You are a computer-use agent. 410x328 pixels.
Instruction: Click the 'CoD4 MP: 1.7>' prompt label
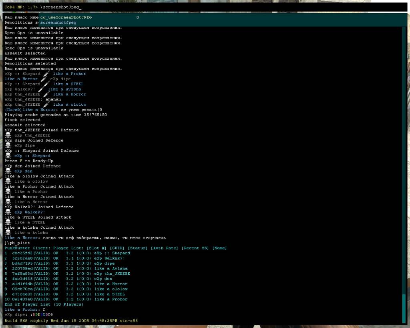[x=21, y=7]
